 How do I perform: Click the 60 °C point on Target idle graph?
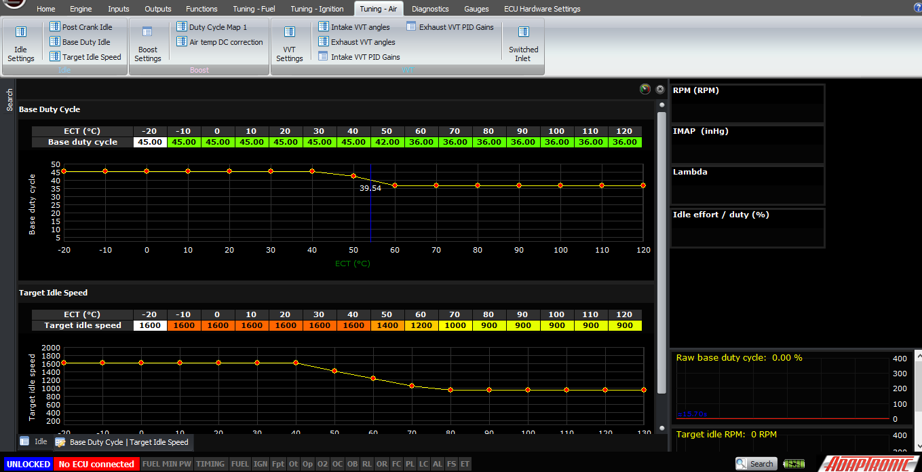click(373, 378)
